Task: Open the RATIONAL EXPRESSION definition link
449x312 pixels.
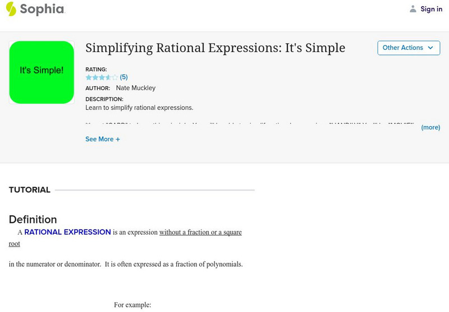Action: coord(67,232)
